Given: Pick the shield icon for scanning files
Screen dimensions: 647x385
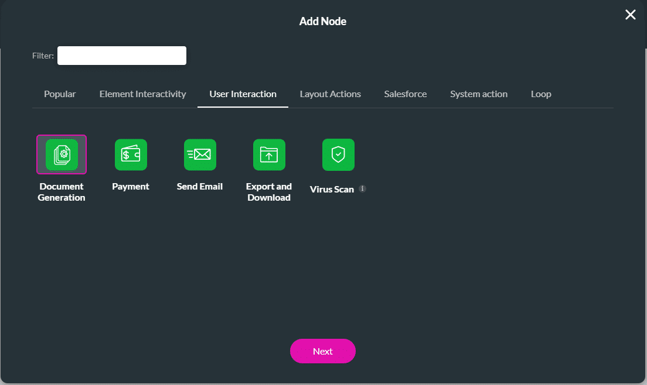Looking at the screenshot, I should 338,154.
